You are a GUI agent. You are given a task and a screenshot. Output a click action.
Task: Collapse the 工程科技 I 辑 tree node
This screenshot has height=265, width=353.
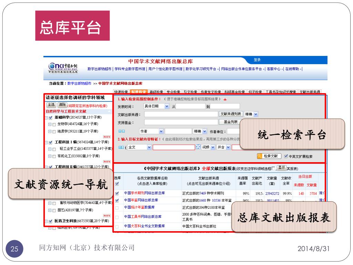click(x=47, y=143)
